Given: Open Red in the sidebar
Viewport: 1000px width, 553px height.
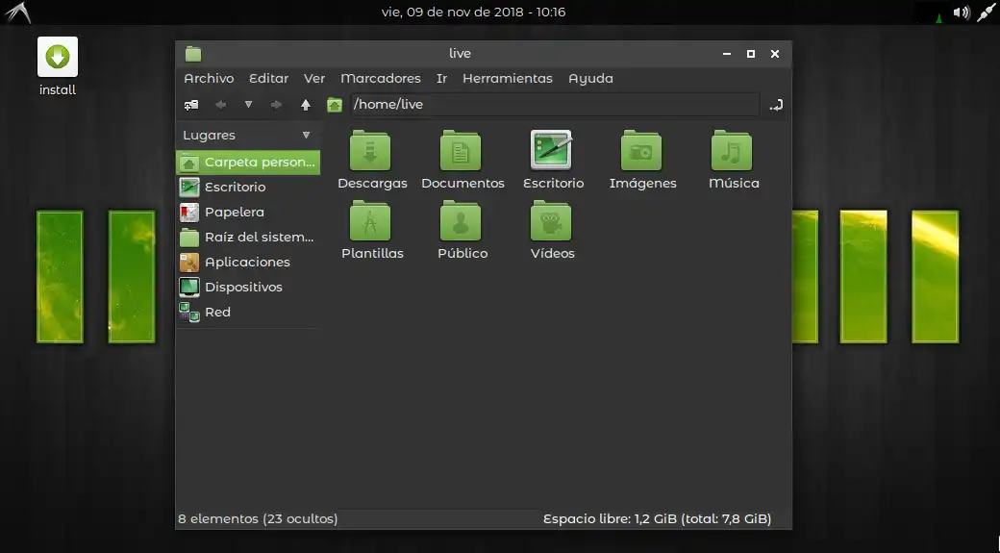Looking at the screenshot, I should pos(248,312).
